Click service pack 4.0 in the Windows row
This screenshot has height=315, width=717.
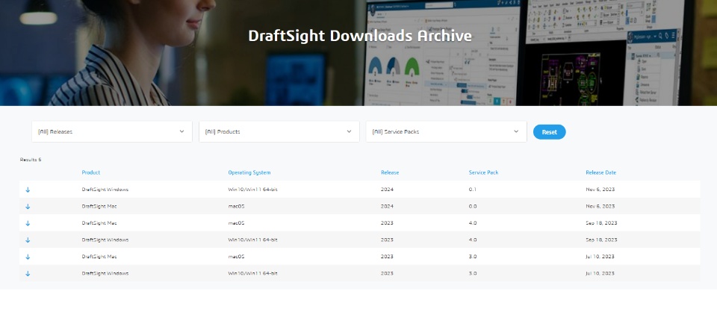click(x=473, y=240)
